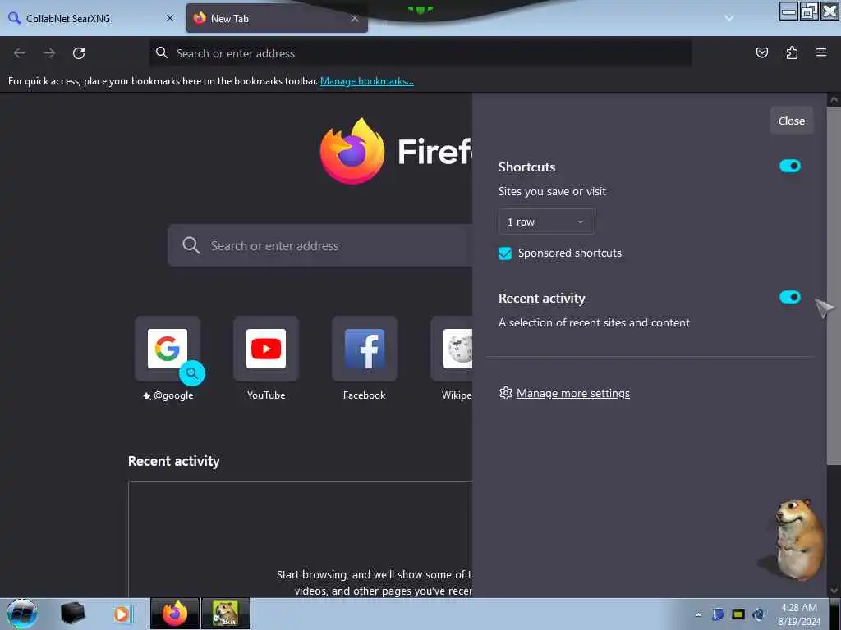This screenshot has height=630, width=841.
Task: Open the Google shortcut tile
Action: click(x=168, y=349)
